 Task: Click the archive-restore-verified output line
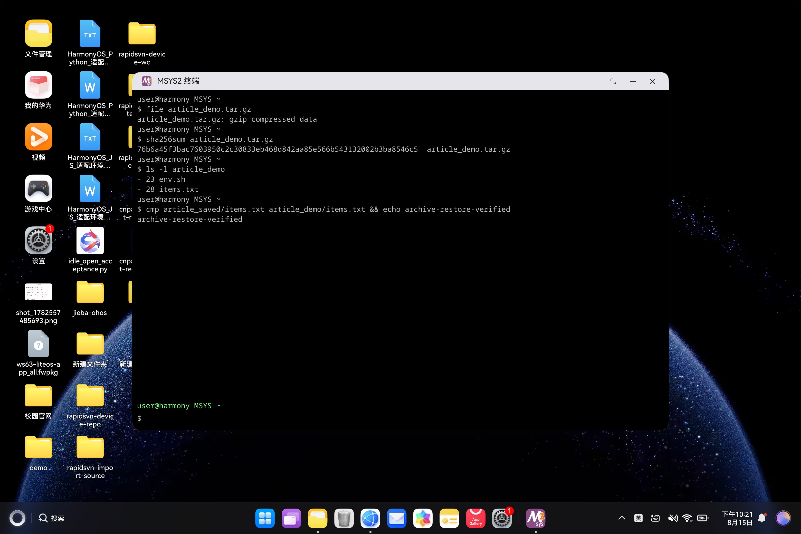click(x=190, y=219)
